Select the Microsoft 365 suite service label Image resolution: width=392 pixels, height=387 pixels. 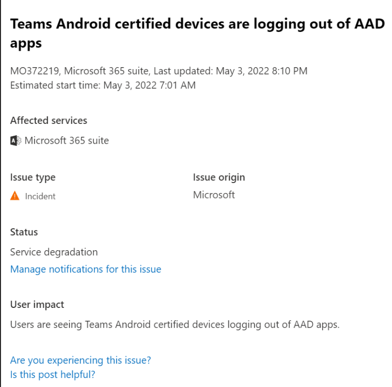67,141
